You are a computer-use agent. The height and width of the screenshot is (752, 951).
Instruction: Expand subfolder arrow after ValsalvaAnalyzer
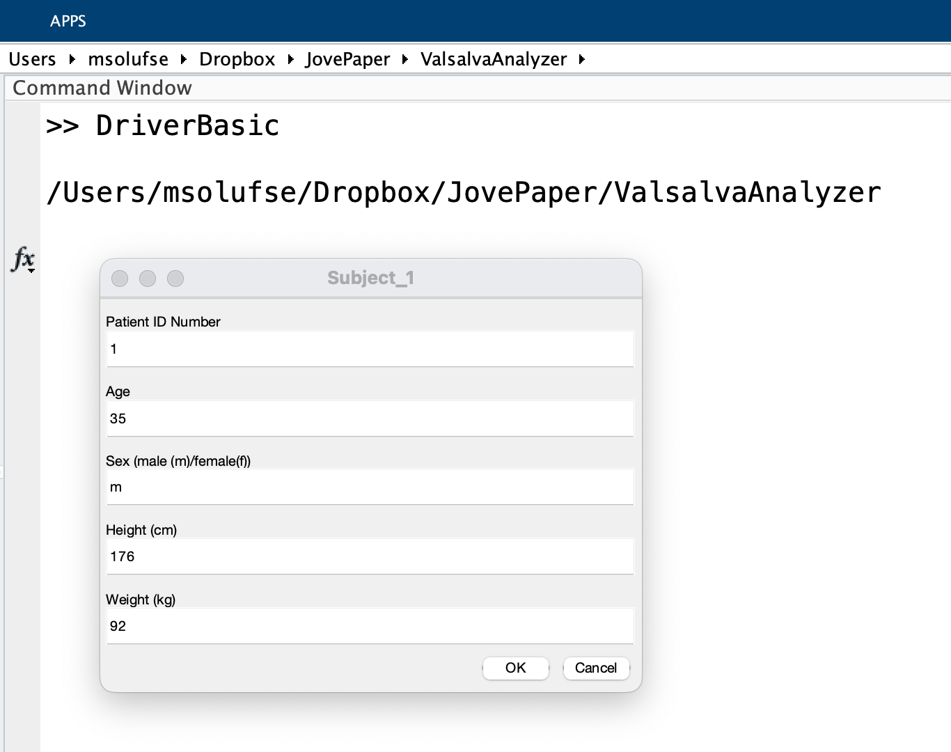point(582,59)
